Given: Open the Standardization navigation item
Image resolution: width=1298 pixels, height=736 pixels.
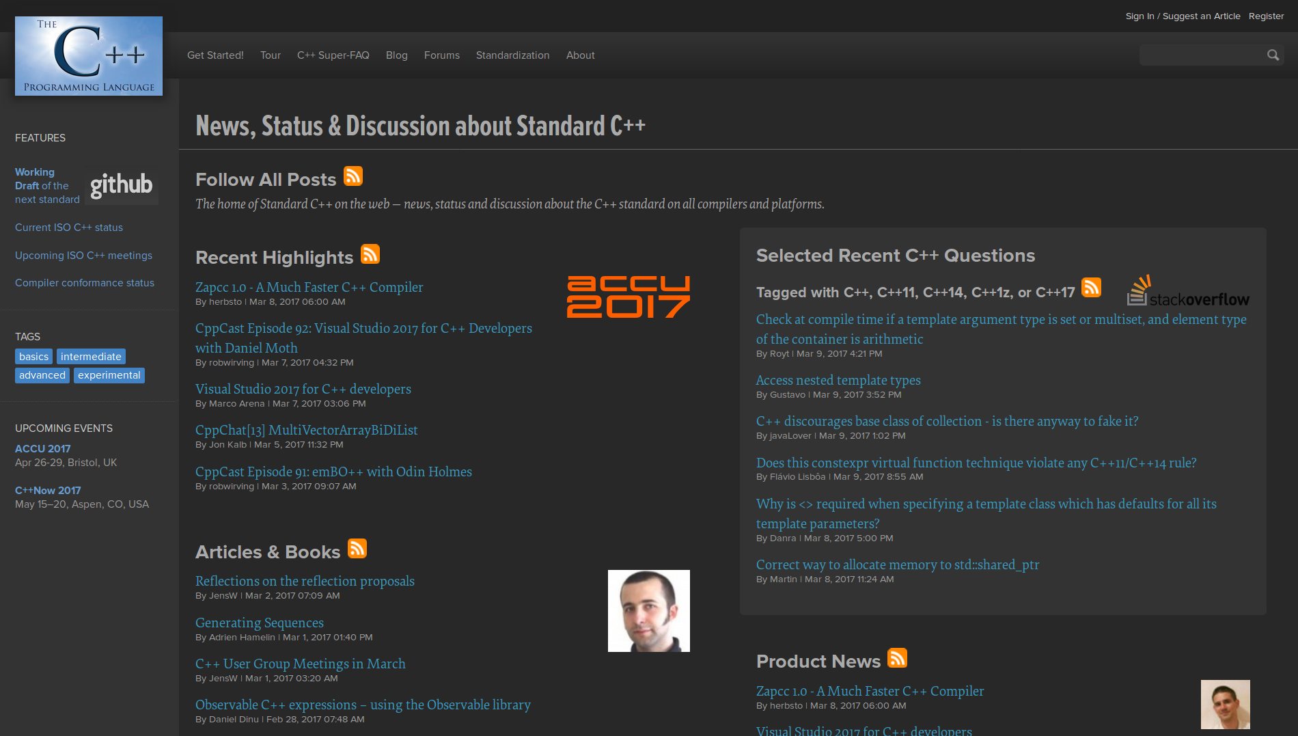Looking at the screenshot, I should point(513,55).
